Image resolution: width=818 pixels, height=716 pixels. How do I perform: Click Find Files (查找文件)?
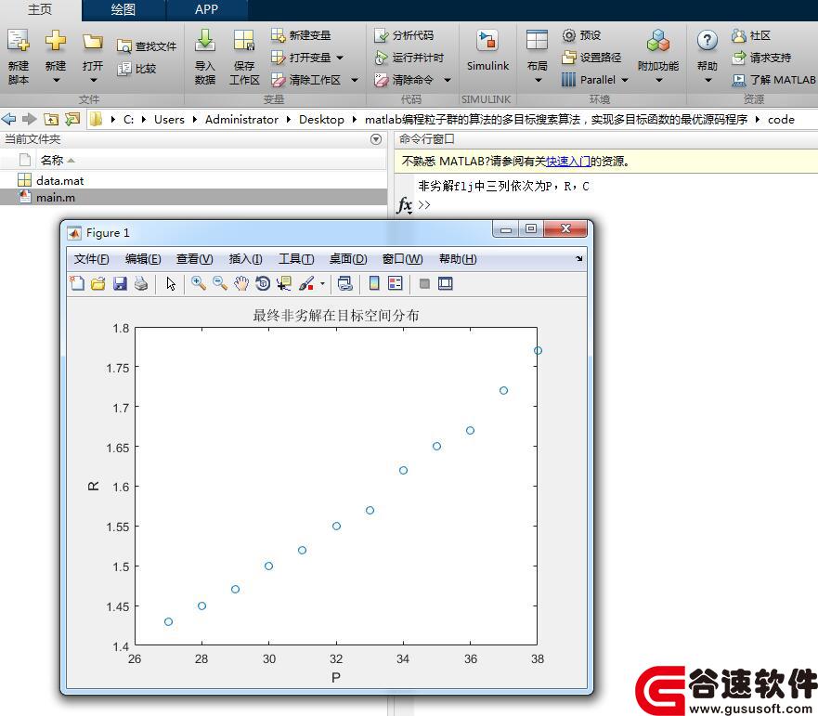(147, 46)
